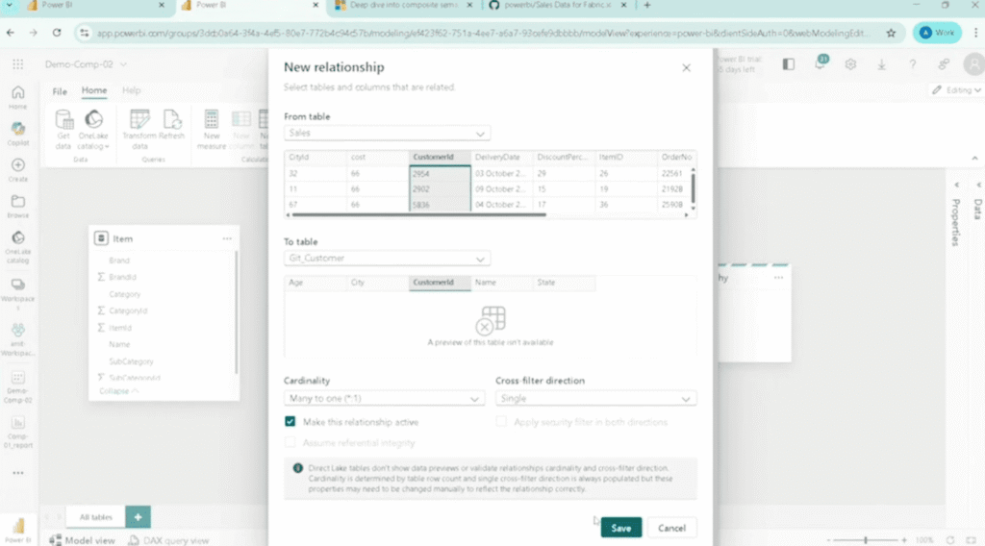The height and width of the screenshot is (546, 985).
Task: Open Comp-01_report item in left sidebar
Action: 17,433
